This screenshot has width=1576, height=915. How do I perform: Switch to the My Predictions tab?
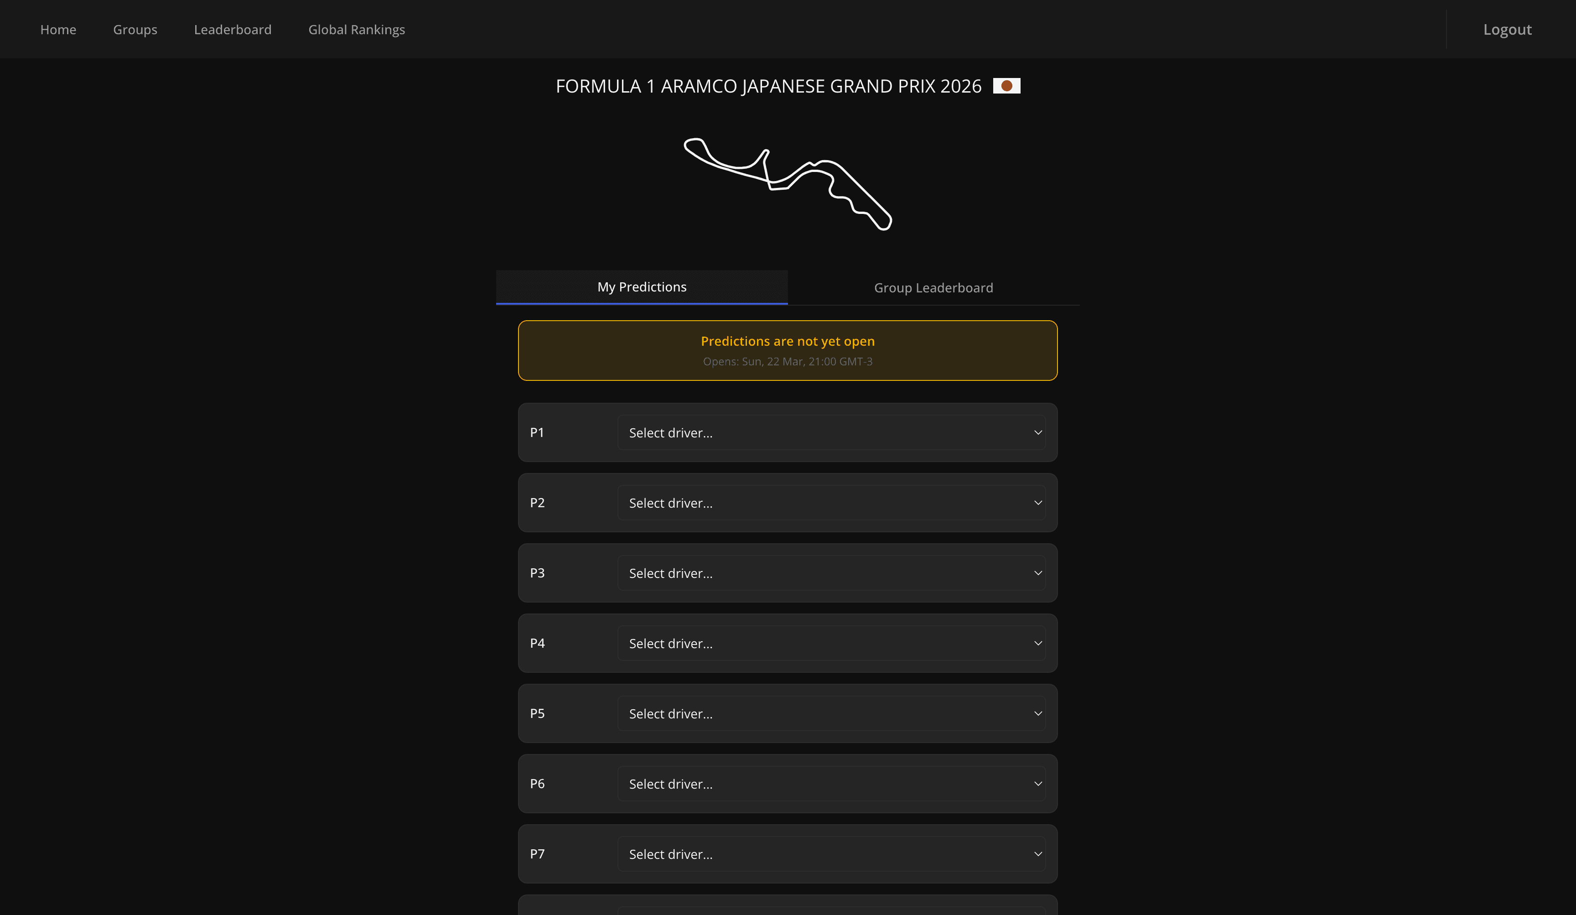coord(641,286)
